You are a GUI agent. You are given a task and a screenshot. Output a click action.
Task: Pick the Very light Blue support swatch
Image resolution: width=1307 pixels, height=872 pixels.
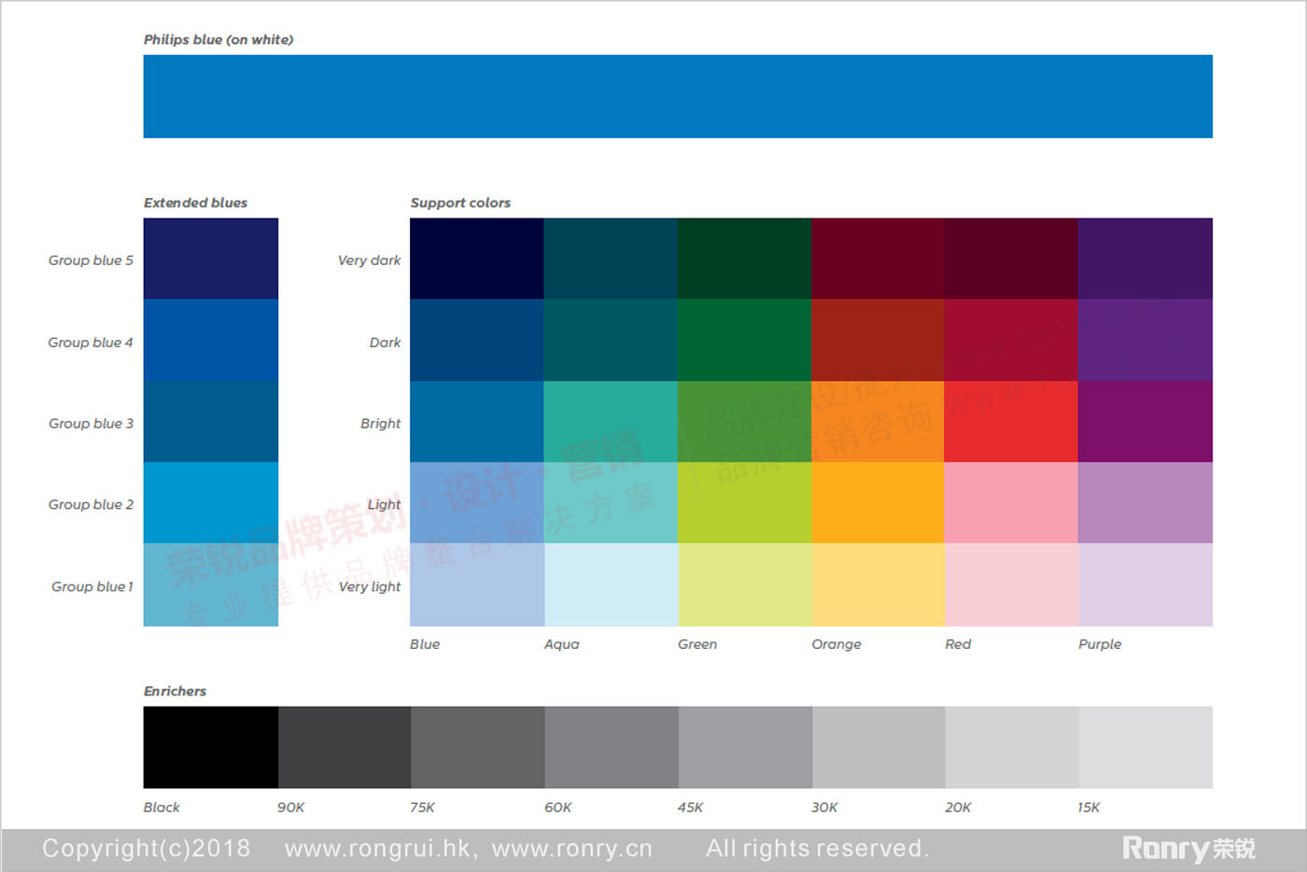[477, 584]
